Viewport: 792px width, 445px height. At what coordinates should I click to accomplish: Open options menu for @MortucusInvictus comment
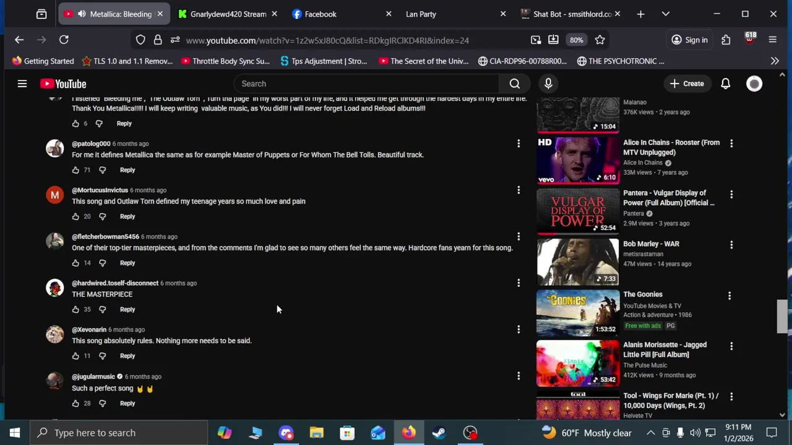tap(519, 190)
